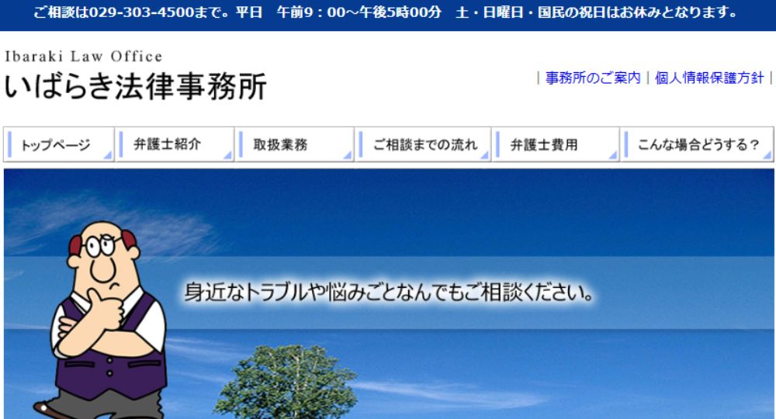Click the 身近なトラブルや悩みごと banner text
Image resolution: width=776 pixels, height=419 pixels.
390,293
